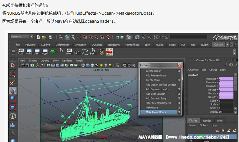Click the Translate X value field
Image resolution: width=239 pixels, height=142 pixels.
pyautogui.click(x=226, y=78)
